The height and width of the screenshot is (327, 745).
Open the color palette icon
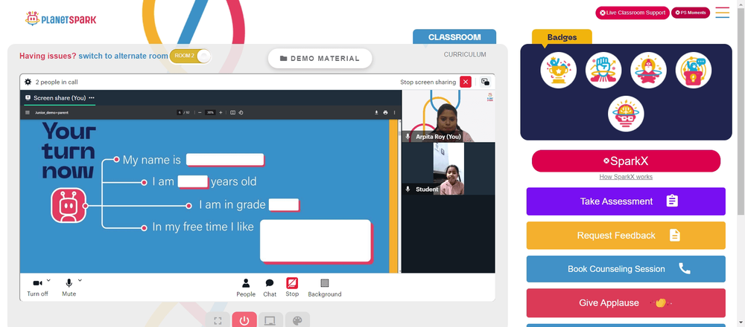pos(297,321)
